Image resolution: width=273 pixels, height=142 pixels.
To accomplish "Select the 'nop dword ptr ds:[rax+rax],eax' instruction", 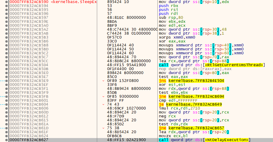I will (x=195, y=69).
